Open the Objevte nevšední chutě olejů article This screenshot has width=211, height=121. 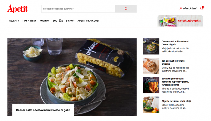click(176, 101)
